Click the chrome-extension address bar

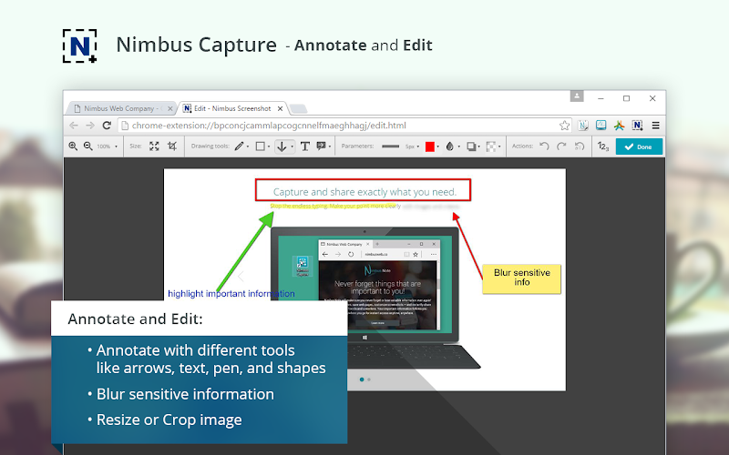pos(337,126)
